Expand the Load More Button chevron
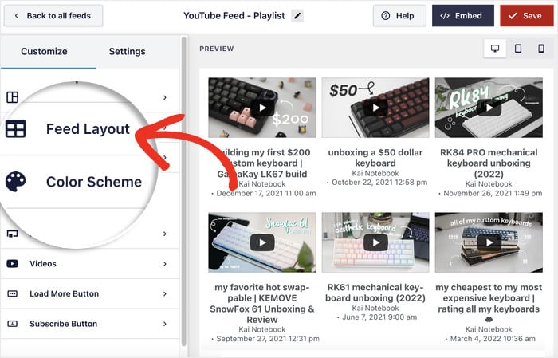Image resolution: width=558 pixels, height=358 pixels. point(165,293)
